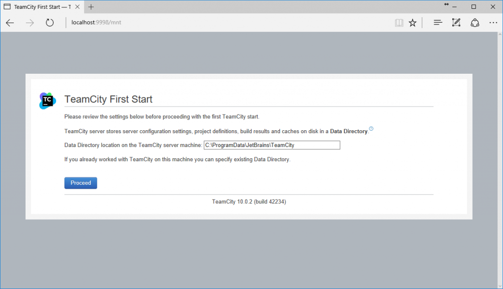The width and height of the screenshot is (503, 289).
Task: Add page to favorites star icon
Action: click(x=413, y=23)
